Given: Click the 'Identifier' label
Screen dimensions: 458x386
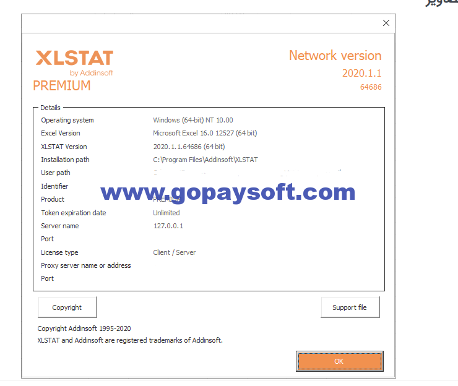Looking at the screenshot, I should click(x=54, y=186).
